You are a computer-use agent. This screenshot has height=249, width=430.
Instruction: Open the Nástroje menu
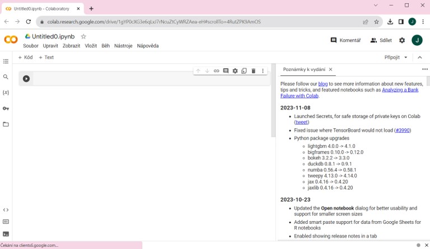pyautogui.click(x=123, y=46)
